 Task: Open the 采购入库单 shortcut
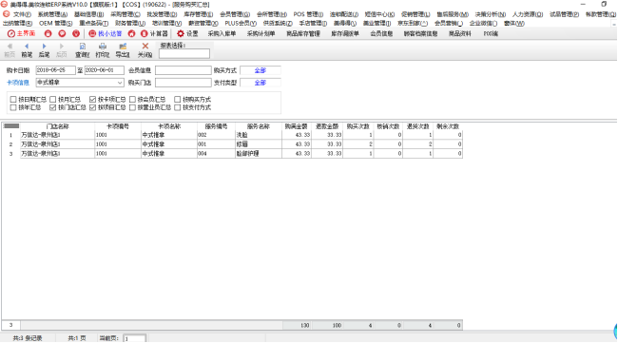click(222, 34)
